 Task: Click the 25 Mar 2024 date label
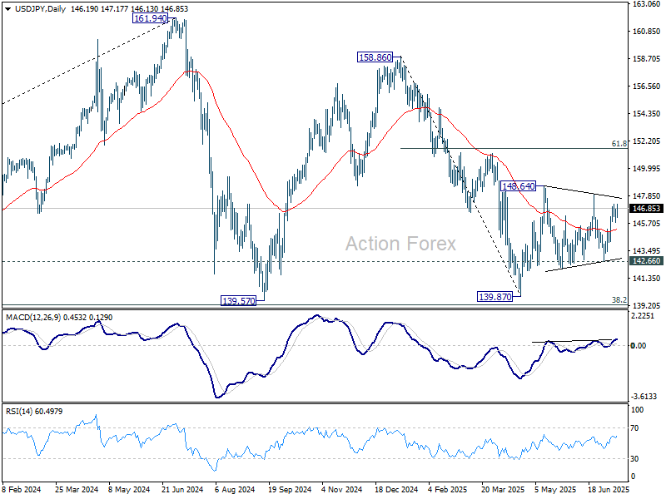pos(77,489)
